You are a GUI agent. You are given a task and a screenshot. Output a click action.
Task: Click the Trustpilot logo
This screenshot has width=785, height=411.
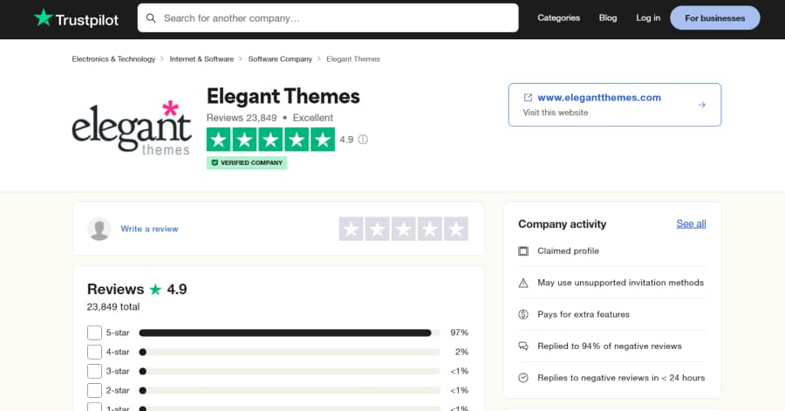[75, 17]
